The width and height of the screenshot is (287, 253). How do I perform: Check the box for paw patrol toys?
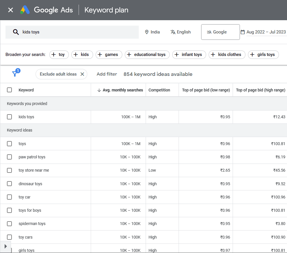click(x=10, y=157)
